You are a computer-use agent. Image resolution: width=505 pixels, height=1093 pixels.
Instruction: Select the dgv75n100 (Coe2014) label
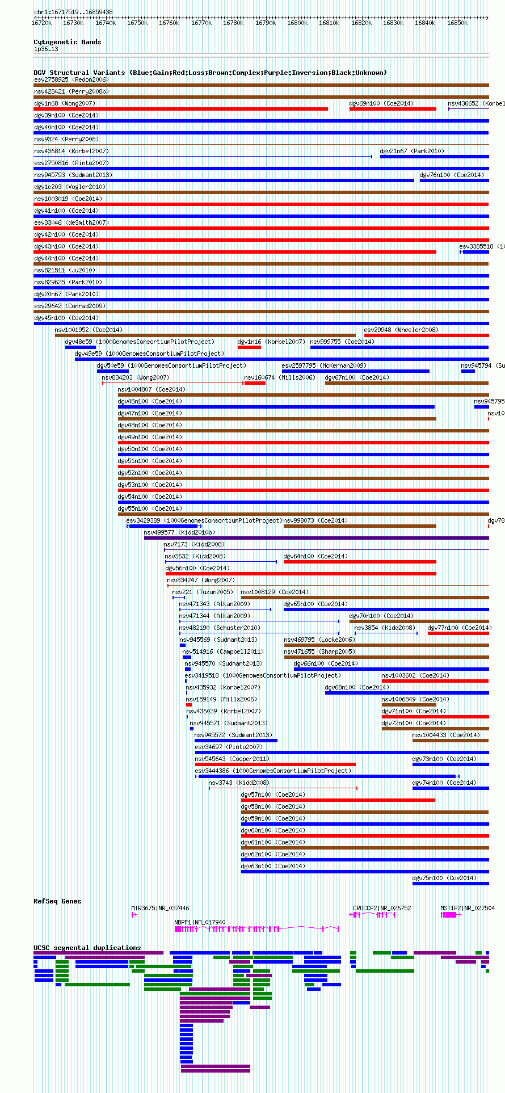[444, 878]
